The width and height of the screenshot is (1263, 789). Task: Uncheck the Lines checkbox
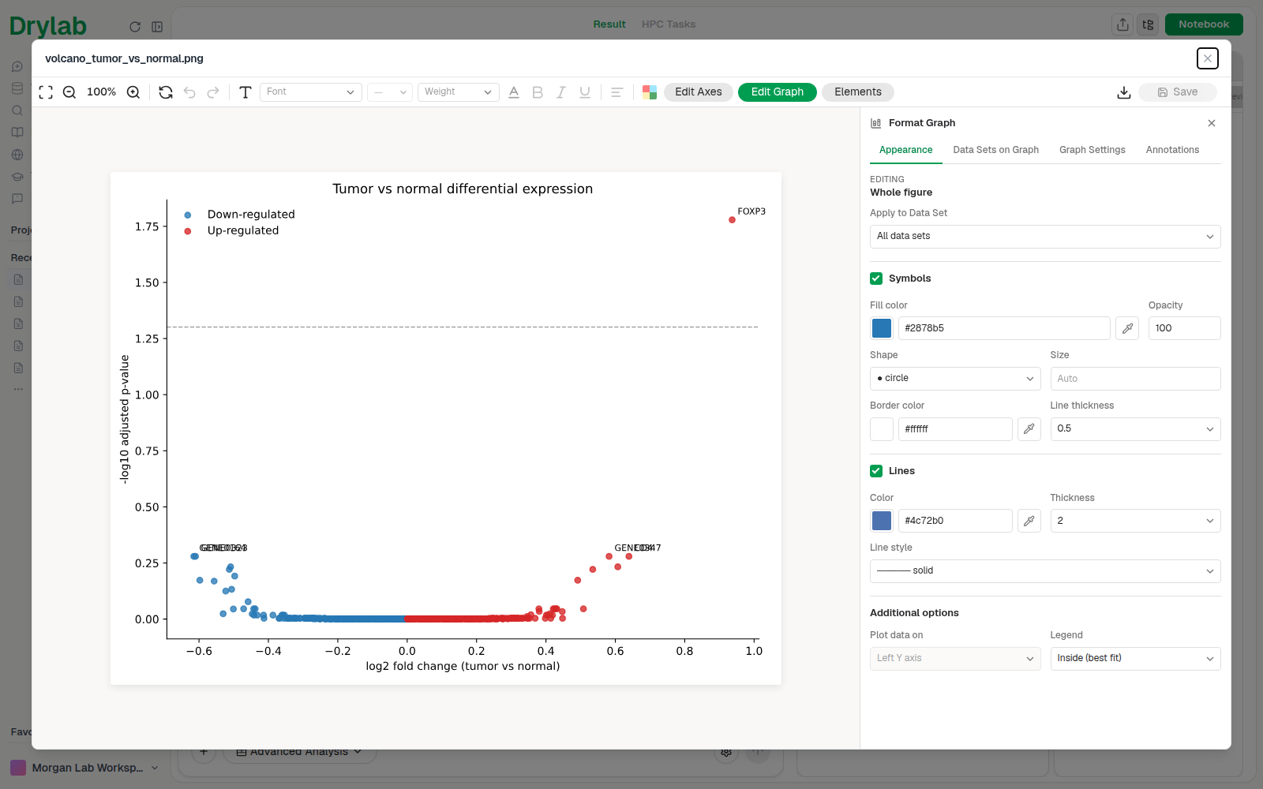[876, 471]
